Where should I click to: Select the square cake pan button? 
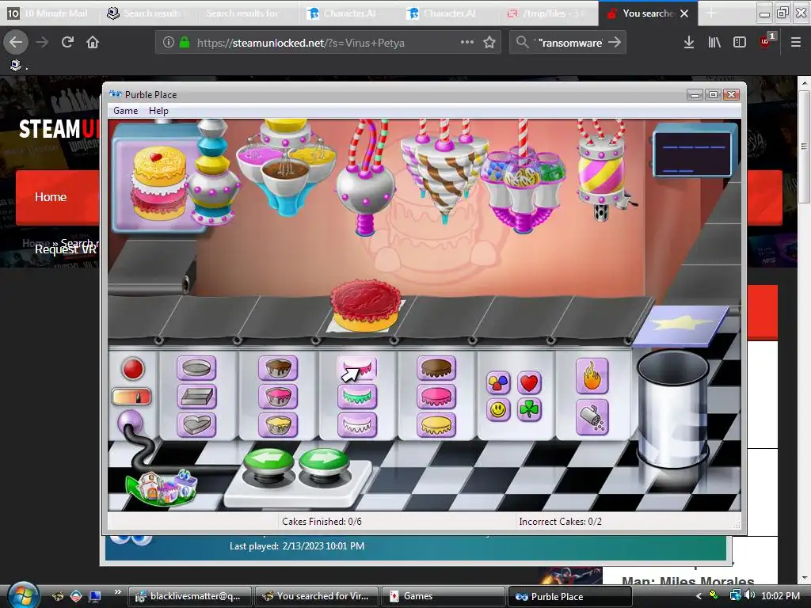pyautogui.click(x=196, y=397)
